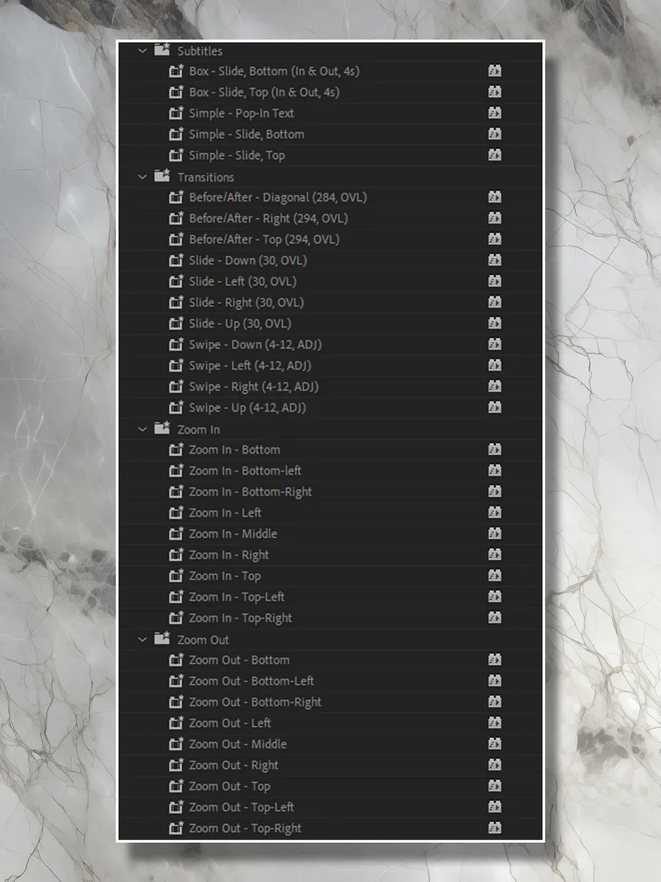
Task: Click the Subtitles preset bin folder icon
Action: pos(162,50)
